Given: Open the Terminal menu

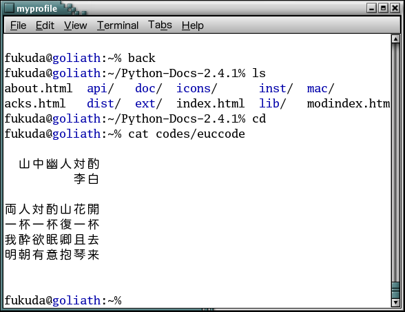Looking at the screenshot, I should (118, 25).
